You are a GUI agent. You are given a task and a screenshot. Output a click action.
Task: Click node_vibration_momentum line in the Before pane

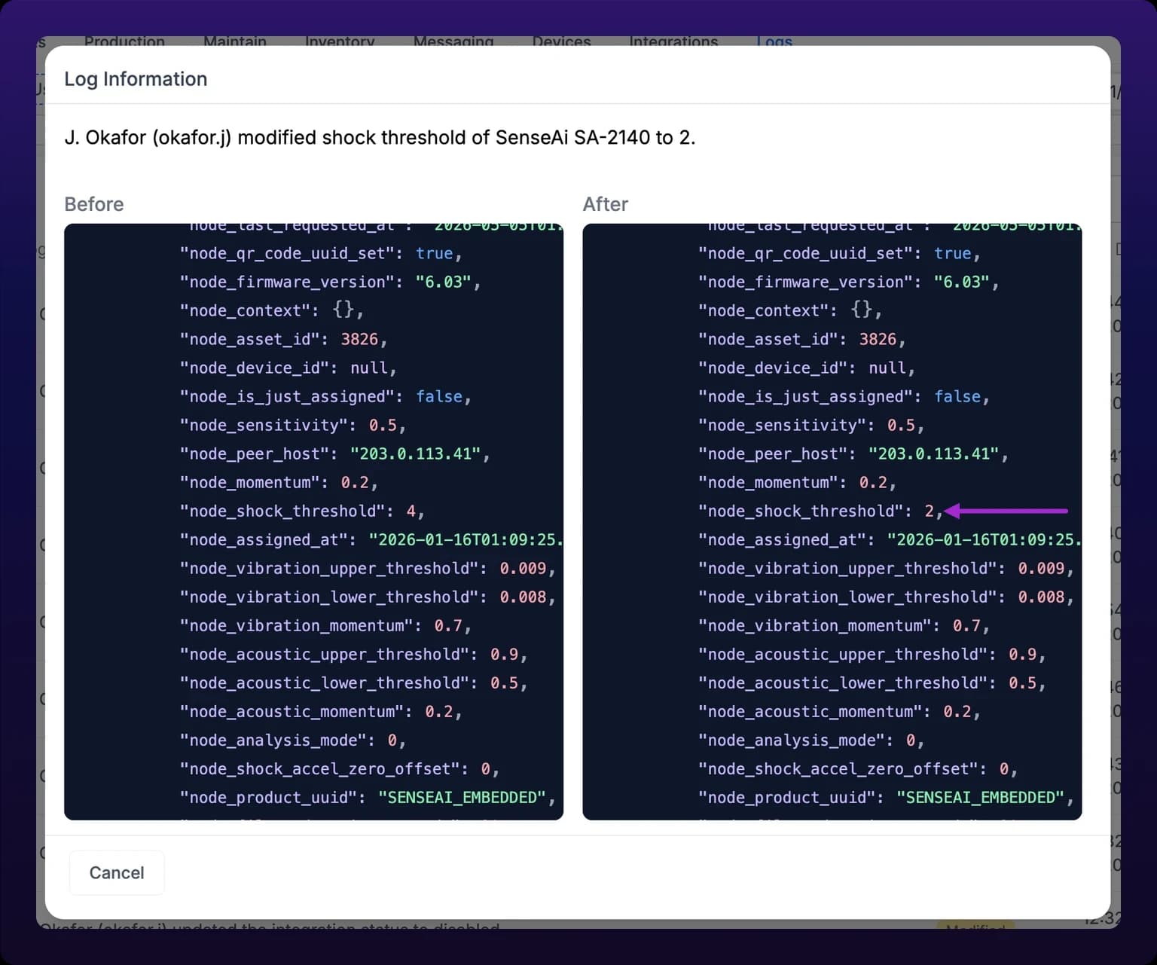click(x=325, y=626)
